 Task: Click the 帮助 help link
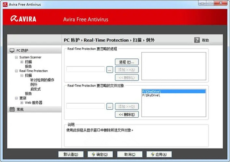205,40
